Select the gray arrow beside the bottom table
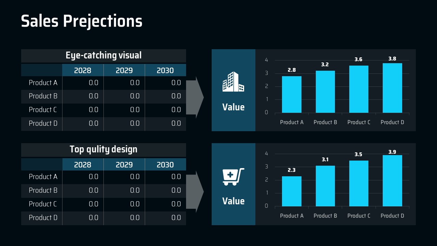The width and height of the screenshot is (437, 246). [x=195, y=192]
